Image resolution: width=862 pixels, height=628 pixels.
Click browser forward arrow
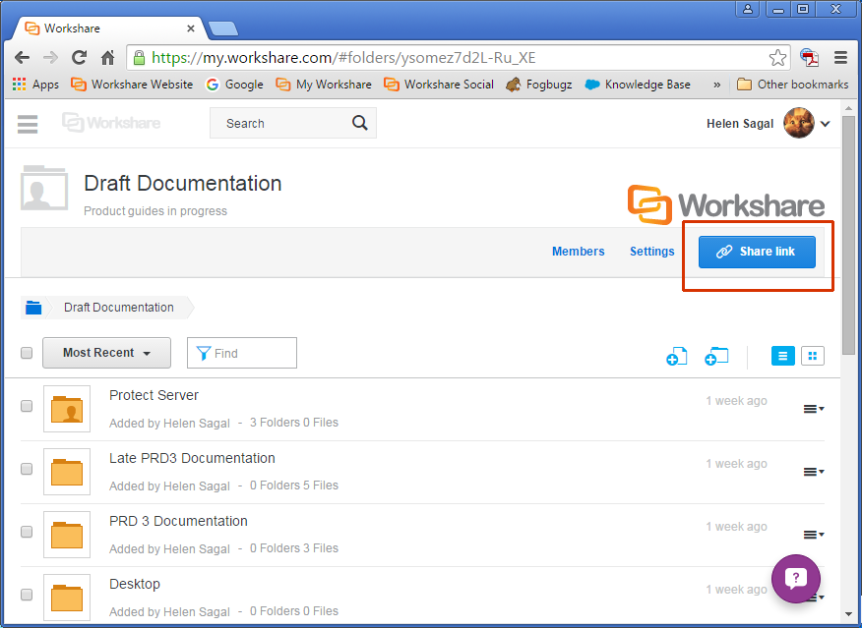tap(50, 58)
